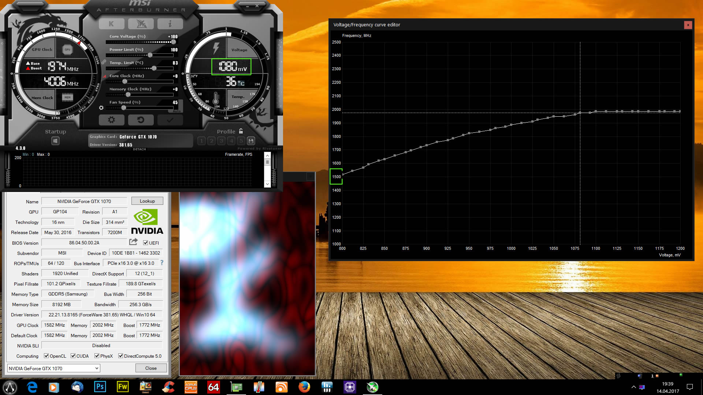
Task: Show hidden system tray icons chevron
Action: 633,387
